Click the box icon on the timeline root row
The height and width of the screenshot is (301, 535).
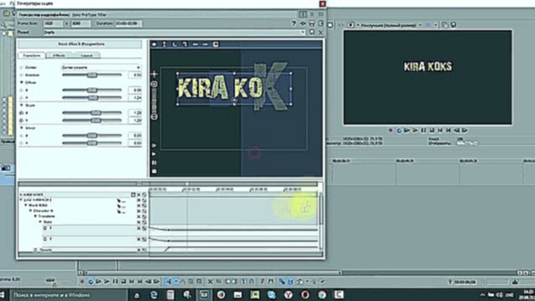click(133, 195)
